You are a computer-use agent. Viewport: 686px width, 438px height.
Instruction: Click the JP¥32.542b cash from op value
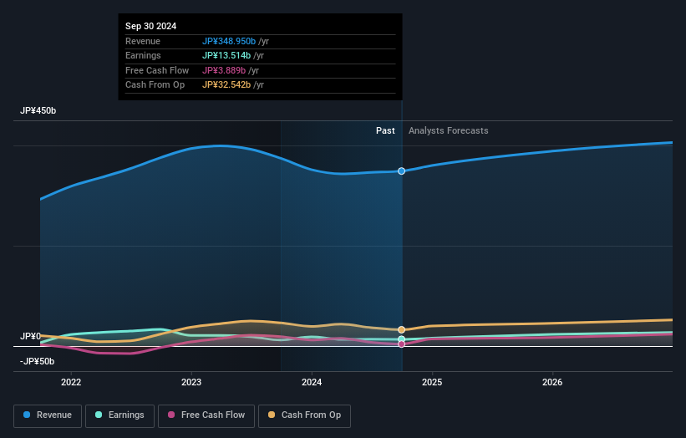tap(226, 85)
